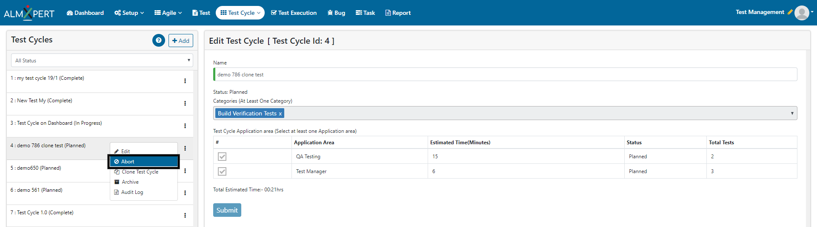
Task: Add a new test cycle
Action: [181, 40]
